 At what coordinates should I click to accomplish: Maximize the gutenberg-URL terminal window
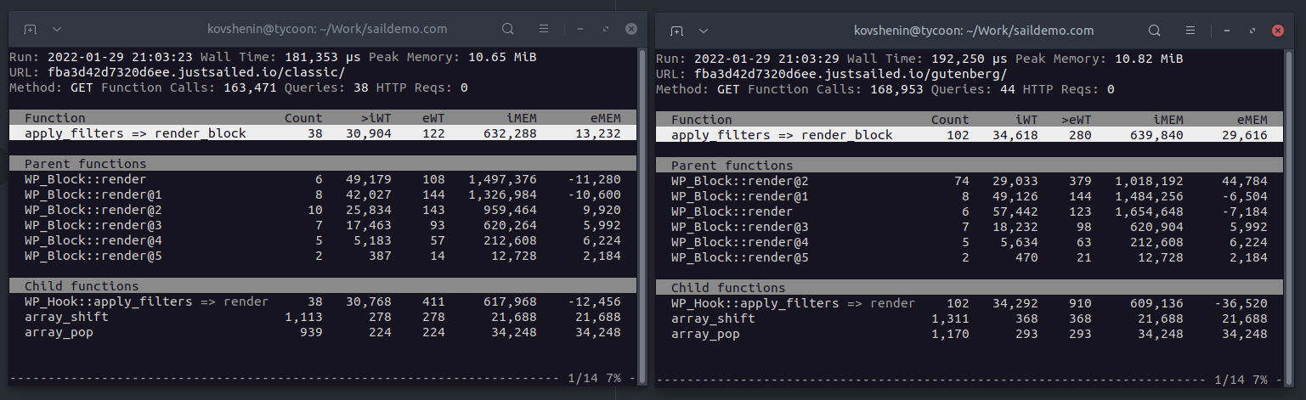[x=1252, y=31]
